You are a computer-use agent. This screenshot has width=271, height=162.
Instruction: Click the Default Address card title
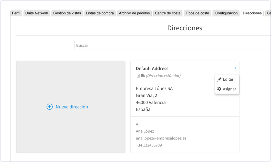coord(152,68)
